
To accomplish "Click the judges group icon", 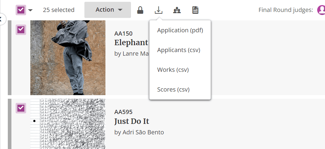I will pos(177,10).
